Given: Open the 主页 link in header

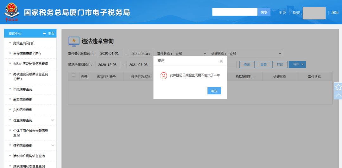Looking at the screenshot, I should point(282,12).
